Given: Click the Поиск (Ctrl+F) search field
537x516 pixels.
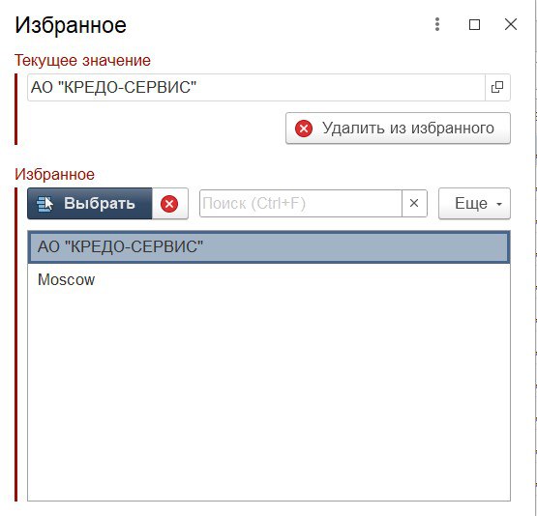Looking at the screenshot, I should pyautogui.click(x=300, y=204).
